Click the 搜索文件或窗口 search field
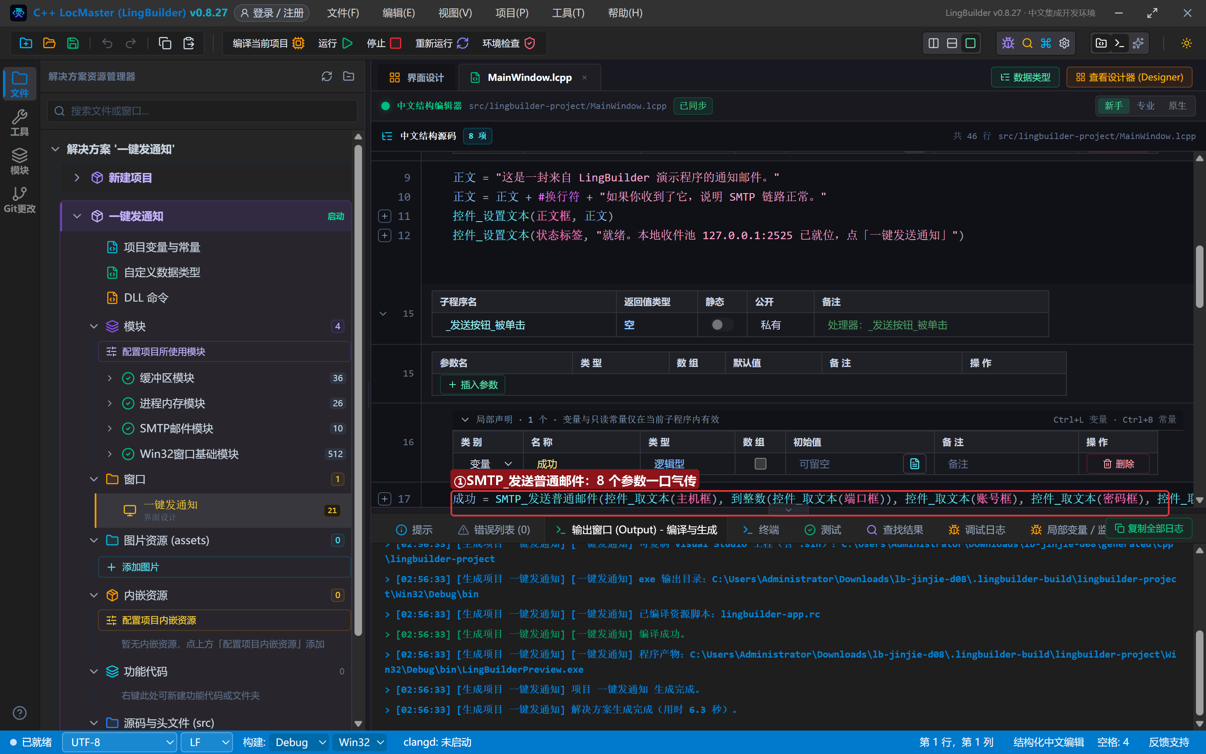 (202, 111)
